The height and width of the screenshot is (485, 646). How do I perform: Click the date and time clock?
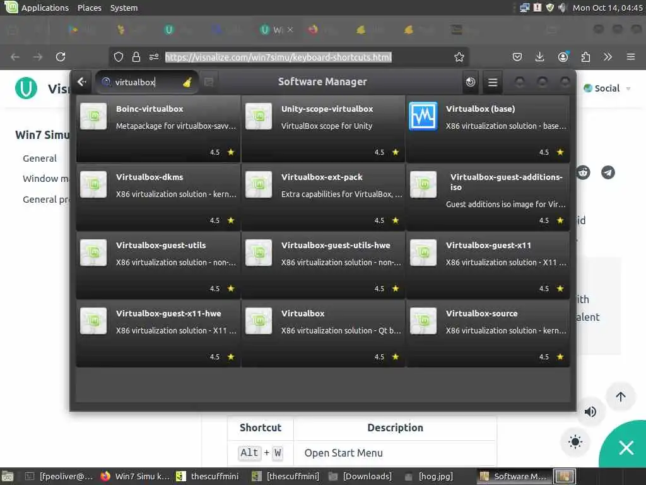(x=608, y=8)
